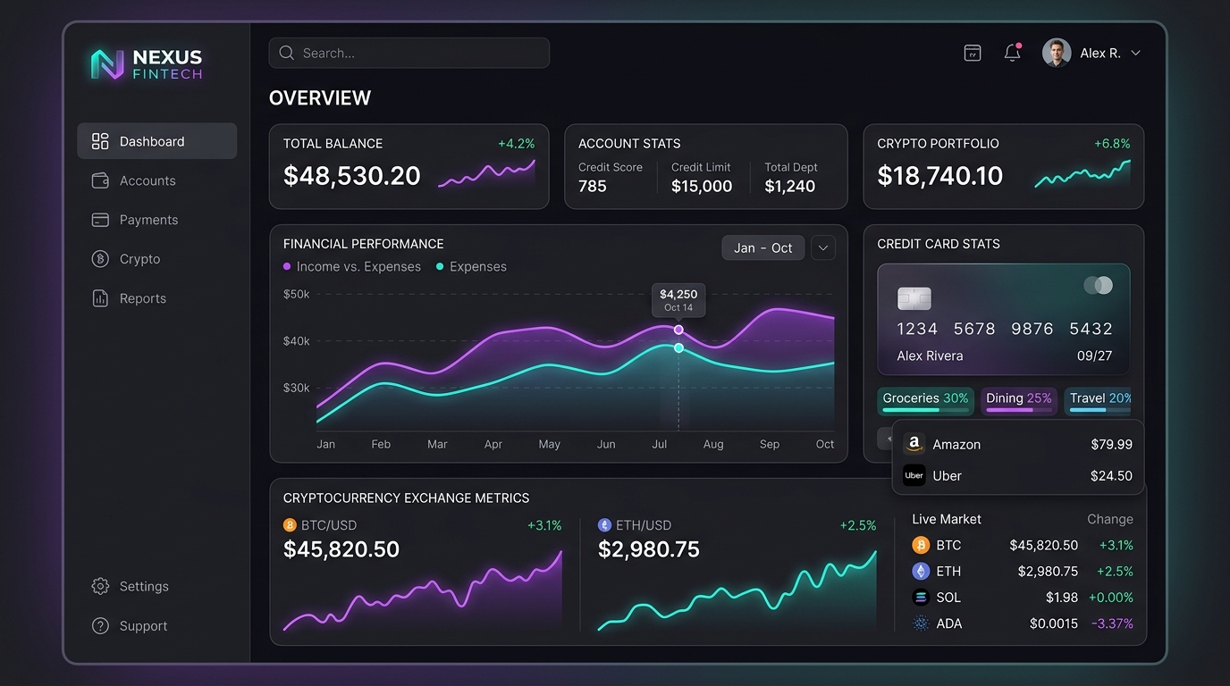Toggle the Income vs. Expenses legend

pyautogui.click(x=352, y=266)
